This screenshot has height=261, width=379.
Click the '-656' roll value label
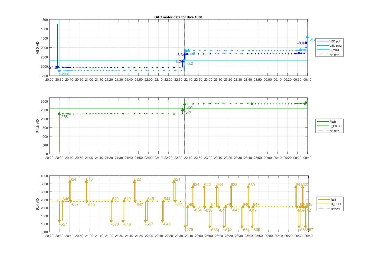[x=214, y=230]
